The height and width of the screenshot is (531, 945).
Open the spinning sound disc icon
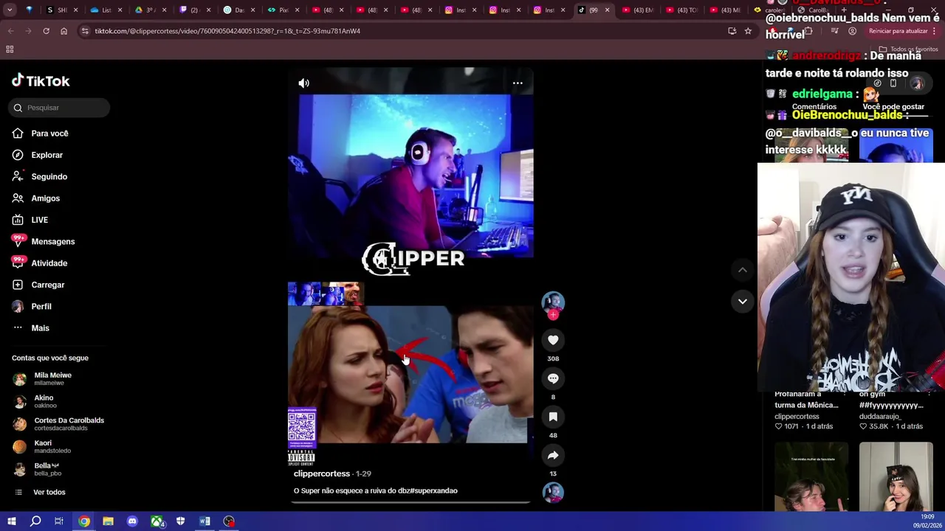(x=553, y=492)
